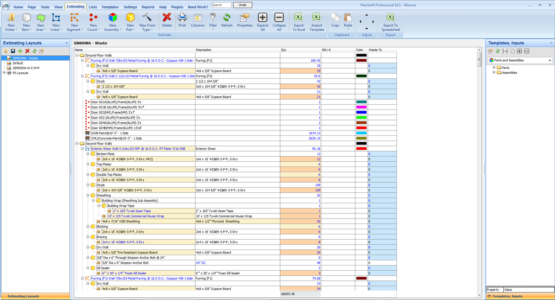This screenshot has height=300, width=555.
Task: Click minus collapse icon in Templates toolbar
Action: [x=527, y=51]
